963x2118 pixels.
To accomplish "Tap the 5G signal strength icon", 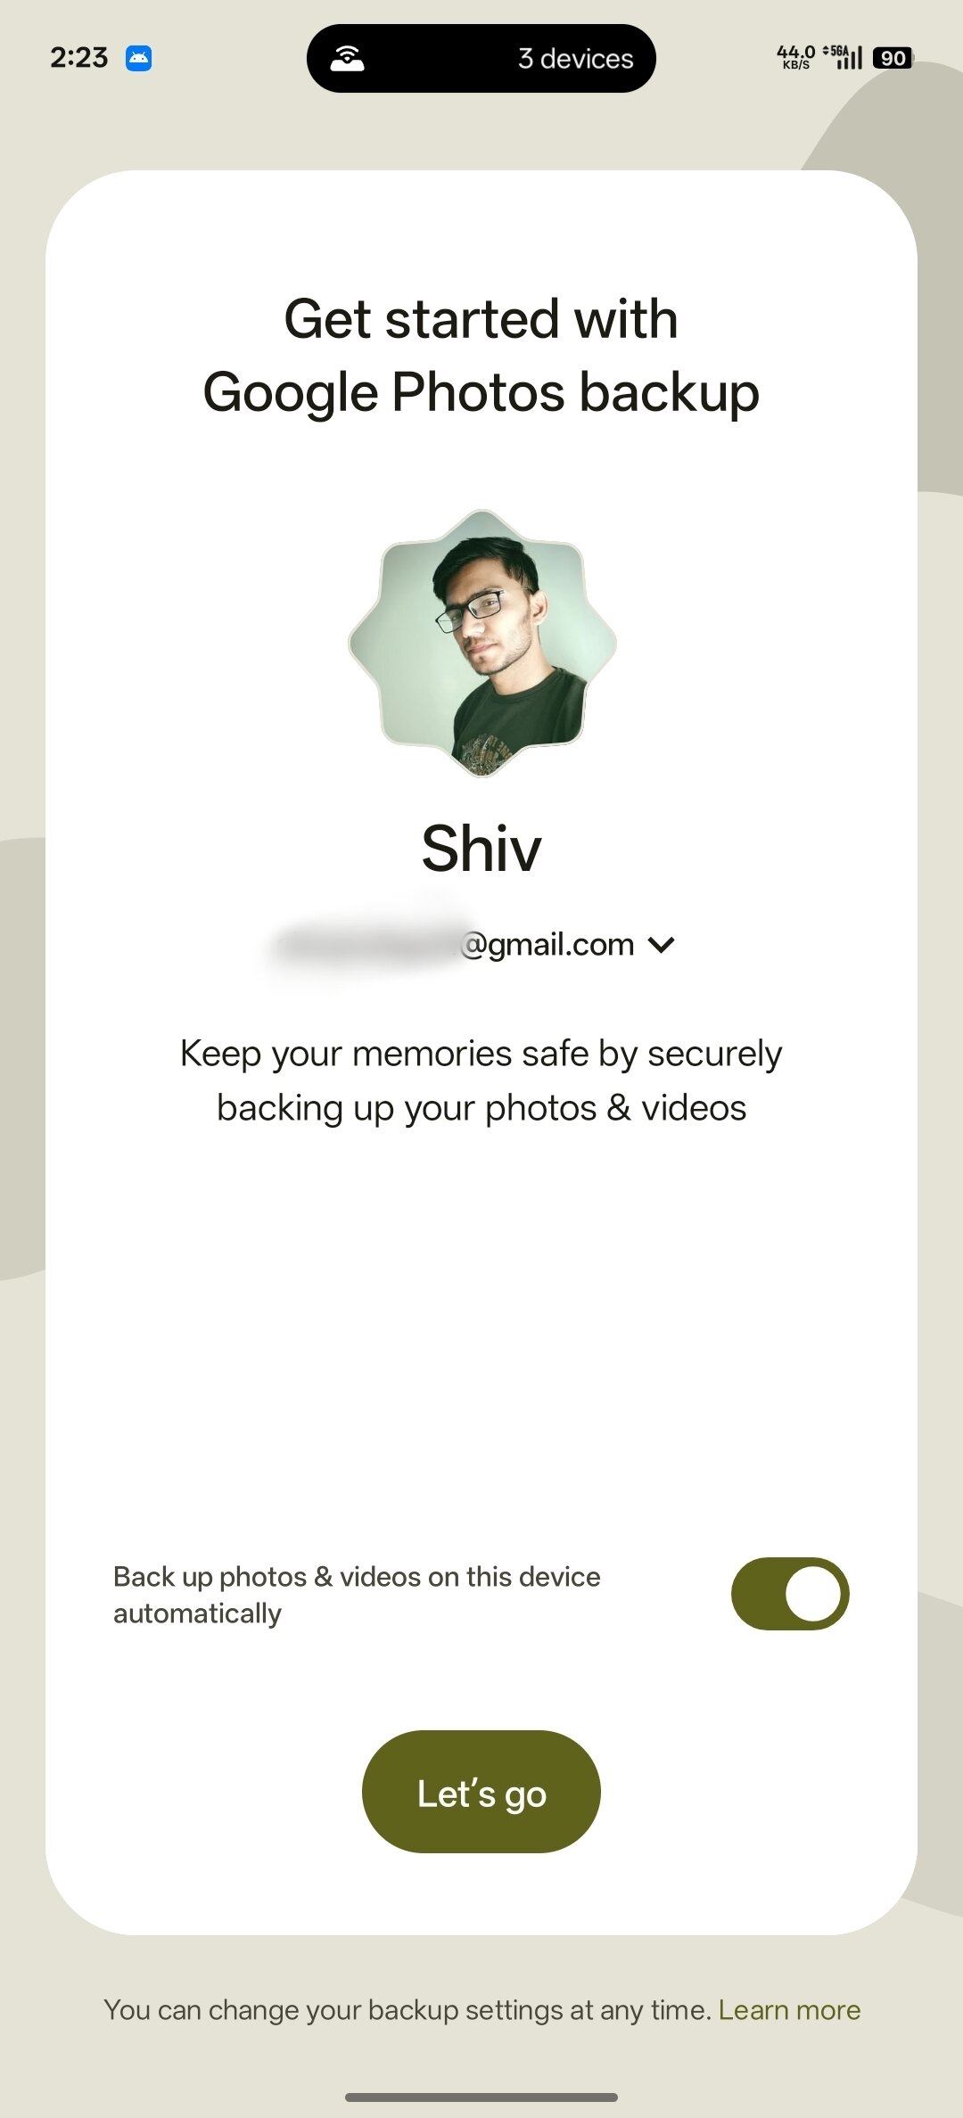I will (843, 57).
